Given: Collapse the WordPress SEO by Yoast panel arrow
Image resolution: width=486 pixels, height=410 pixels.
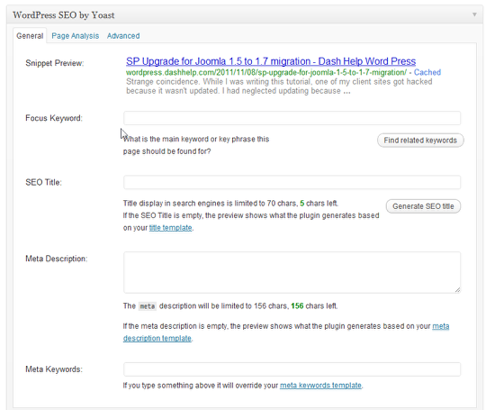Looking at the screenshot, I should (x=474, y=14).
